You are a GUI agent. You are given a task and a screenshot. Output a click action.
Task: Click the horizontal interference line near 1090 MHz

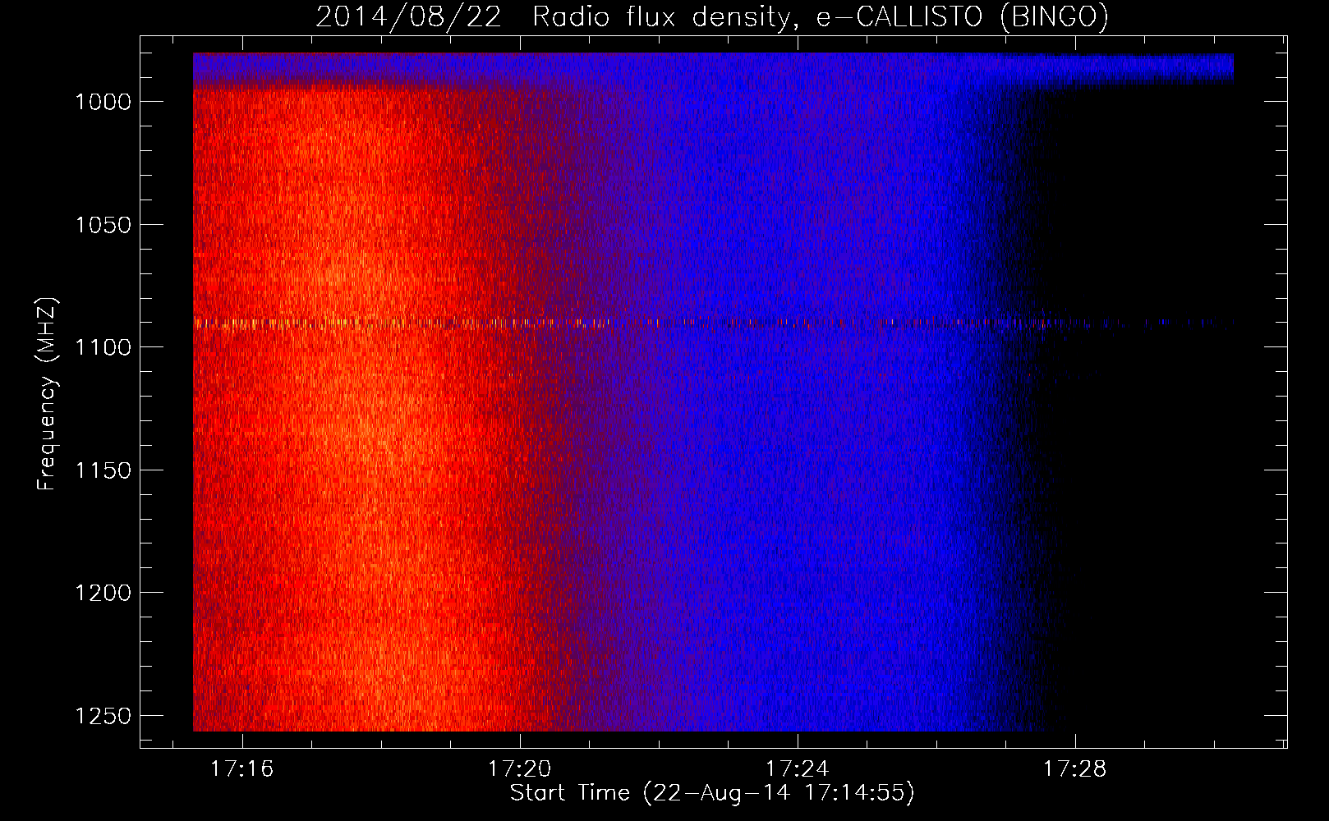(x=713, y=323)
